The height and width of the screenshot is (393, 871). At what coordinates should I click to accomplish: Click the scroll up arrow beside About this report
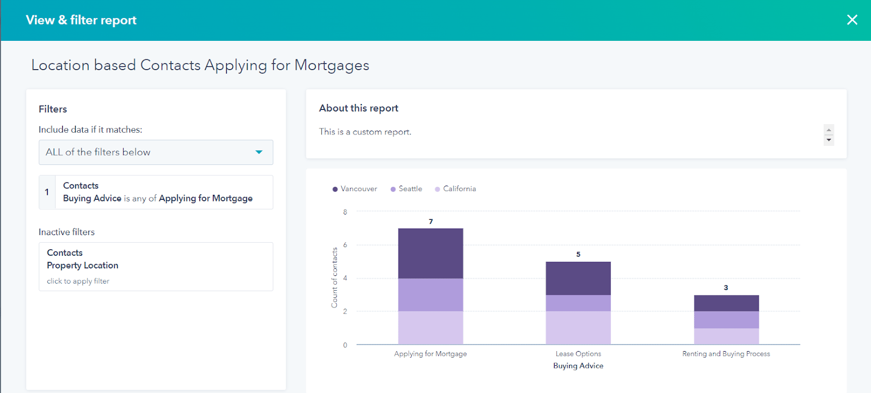point(827,130)
